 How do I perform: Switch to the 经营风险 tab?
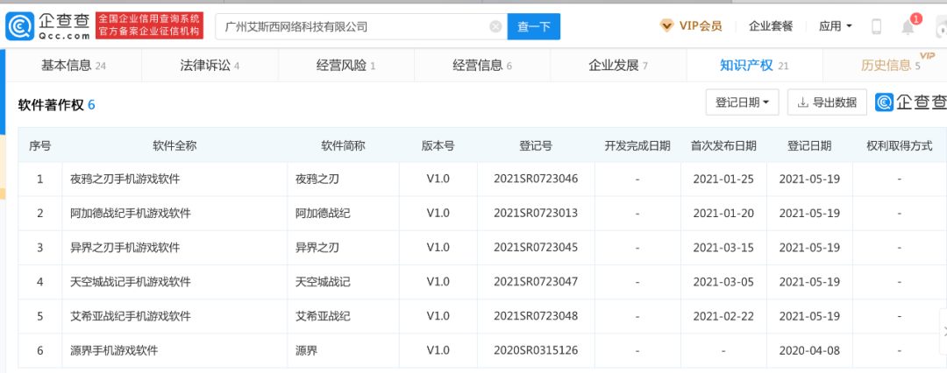pyautogui.click(x=346, y=65)
